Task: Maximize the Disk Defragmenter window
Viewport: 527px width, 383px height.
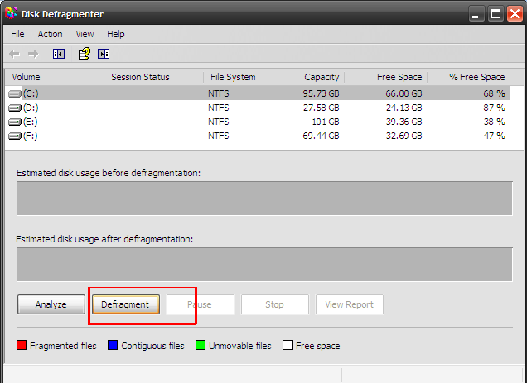Action: click(x=496, y=14)
